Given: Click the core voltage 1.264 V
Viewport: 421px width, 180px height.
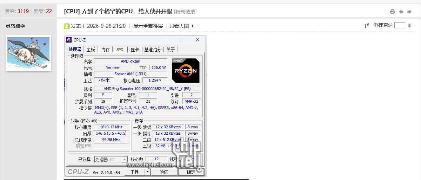Looking at the screenshot, I should [155, 80].
